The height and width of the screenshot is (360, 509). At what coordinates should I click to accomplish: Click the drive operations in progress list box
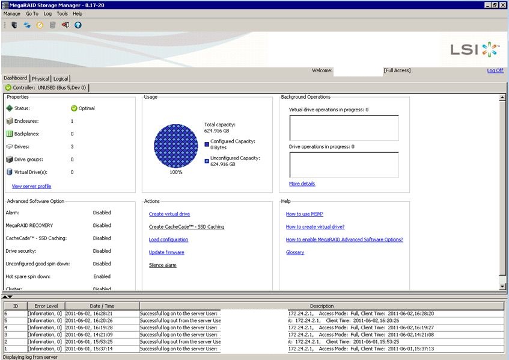point(344,165)
